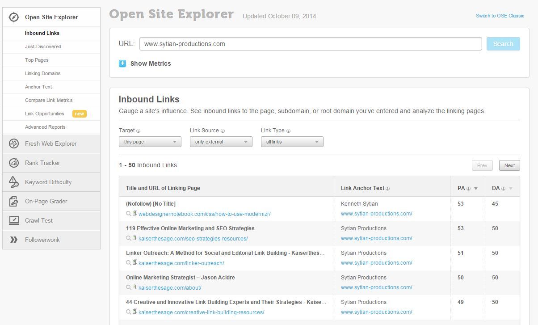Expand Show Metrics with plus icon
Viewport: 538px width, 325px height.
click(x=122, y=63)
